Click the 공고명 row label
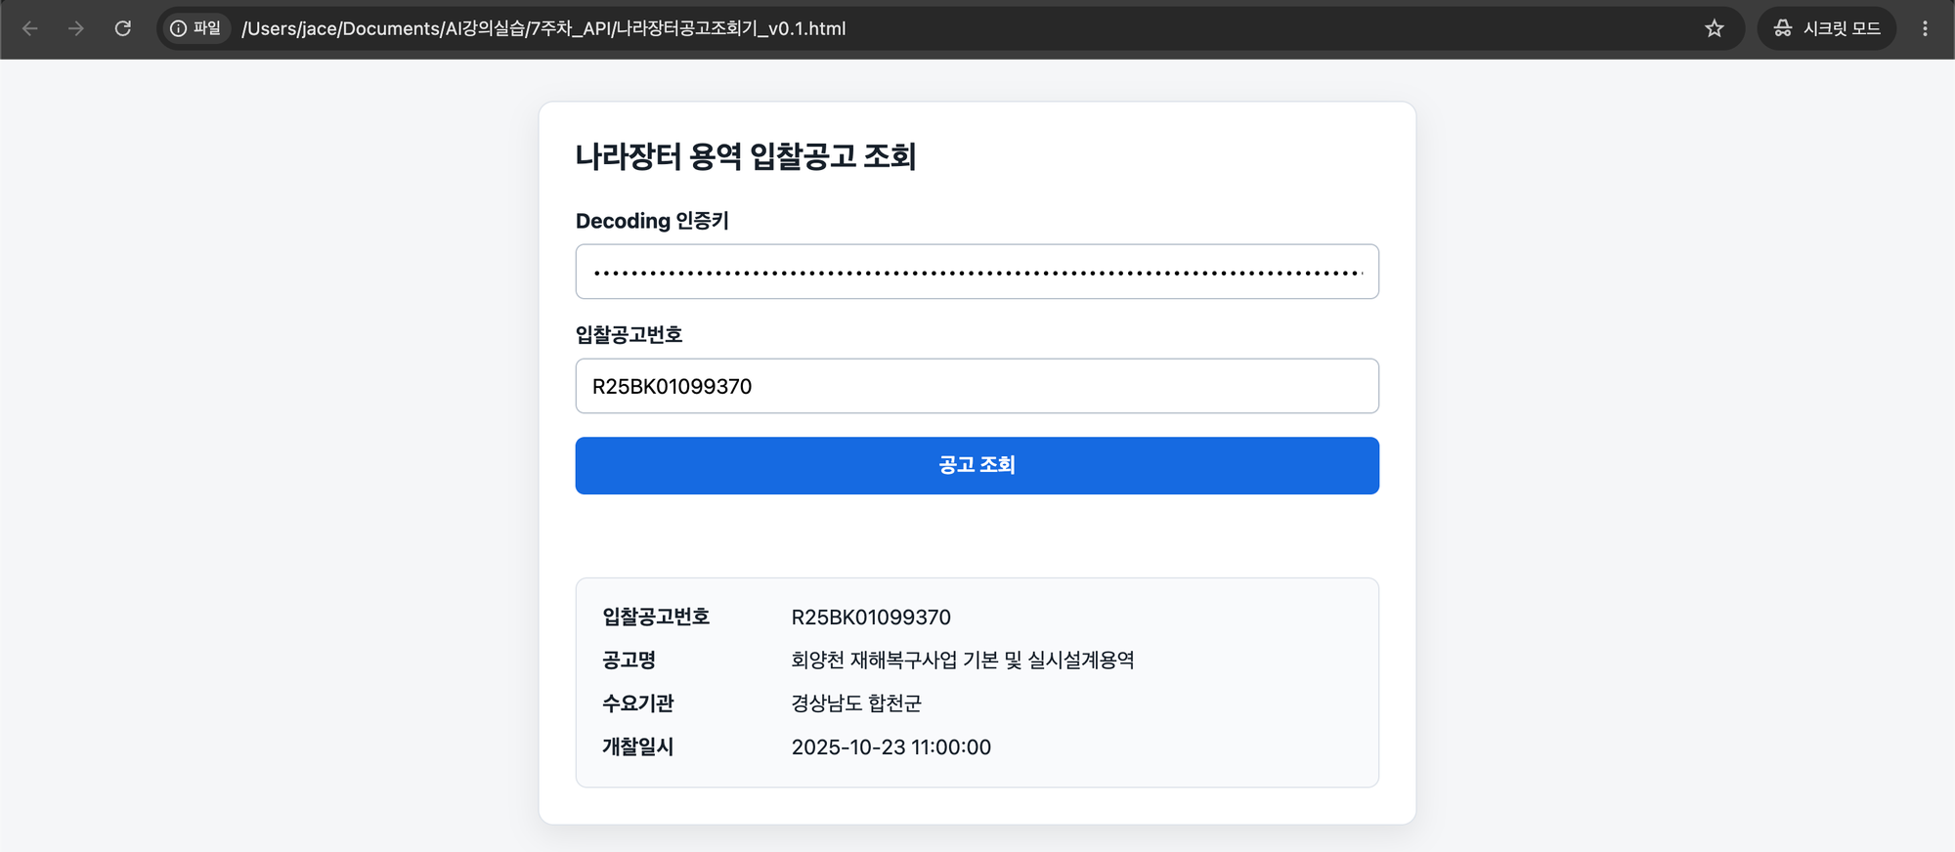This screenshot has height=852, width=1955. click(630, 660)
